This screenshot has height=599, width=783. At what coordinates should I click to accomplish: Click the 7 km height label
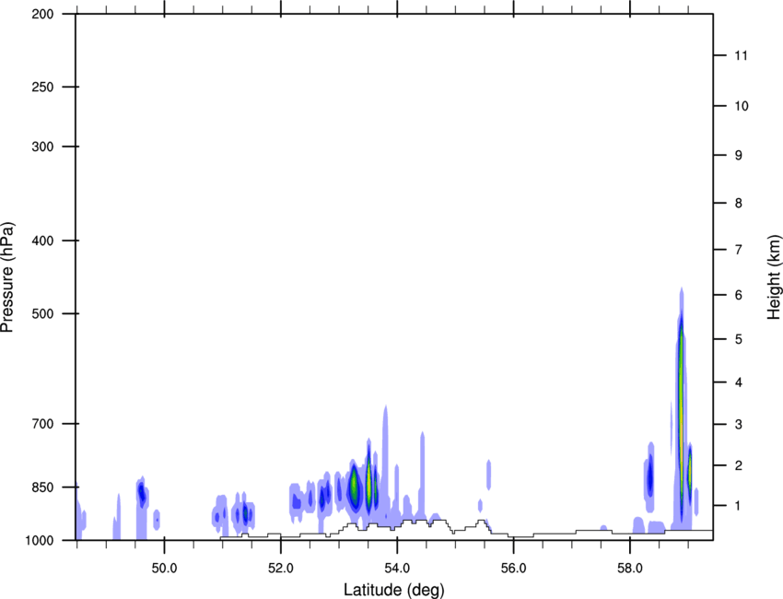tap(739, 250)
